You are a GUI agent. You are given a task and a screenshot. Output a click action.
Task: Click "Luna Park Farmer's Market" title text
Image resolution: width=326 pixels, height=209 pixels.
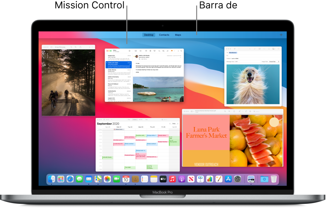(206, 133)
